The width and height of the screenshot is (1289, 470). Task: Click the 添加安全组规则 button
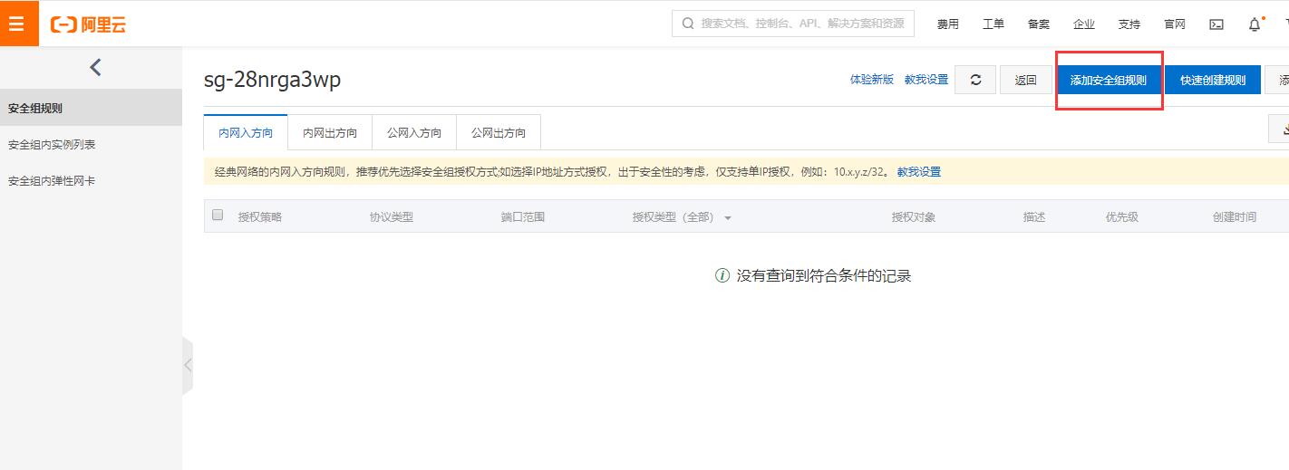coord(1109,80)
